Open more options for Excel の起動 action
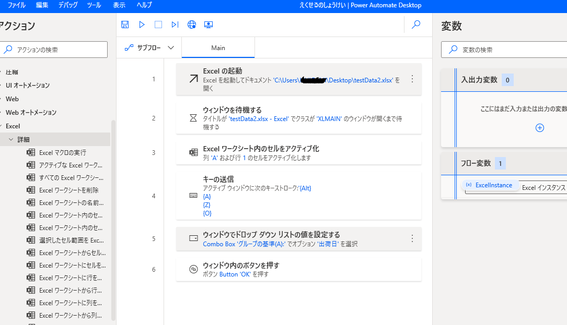567x325 pixels. point(412,79)
